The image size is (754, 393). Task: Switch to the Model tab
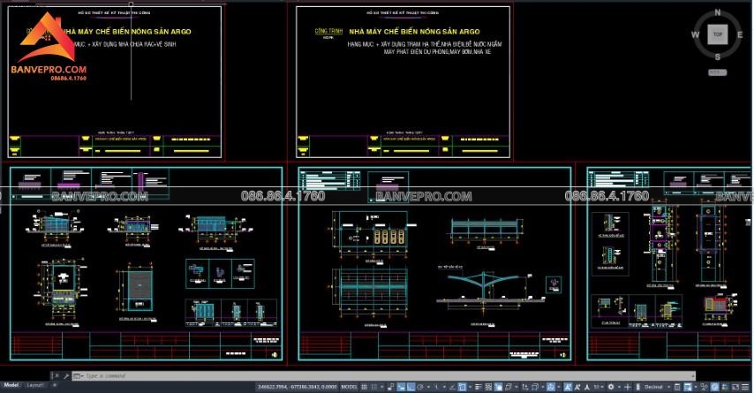pyautogui.click(x=11, y=385)
